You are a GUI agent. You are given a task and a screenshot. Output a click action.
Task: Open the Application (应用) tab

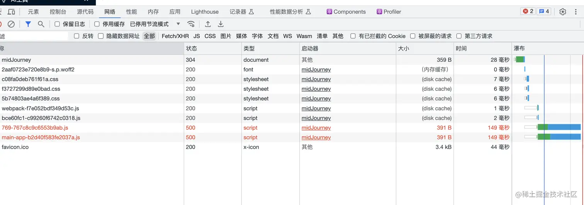[175, 12]
